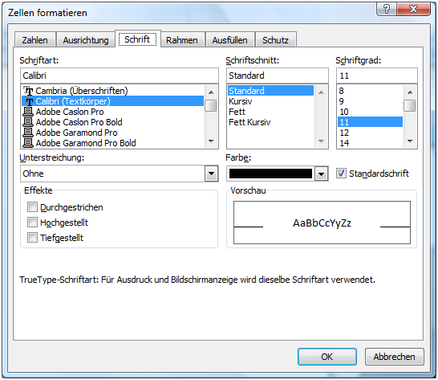Close the Zellen formatieren dialog

tap(413, 9)
